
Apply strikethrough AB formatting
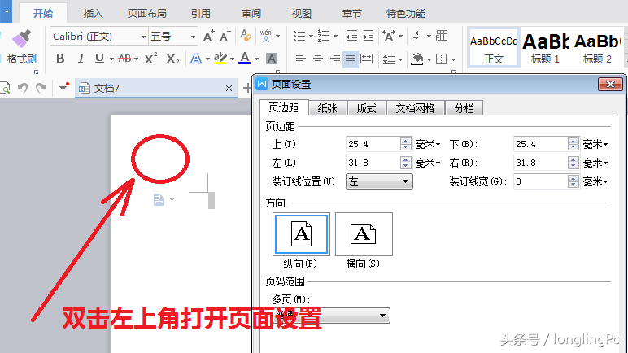coord(124,59)
